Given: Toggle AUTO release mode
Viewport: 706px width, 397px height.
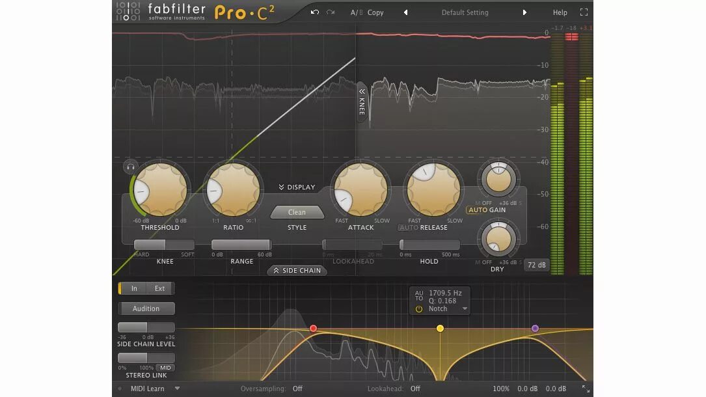Looking at the screenshot, I should 409,228.
